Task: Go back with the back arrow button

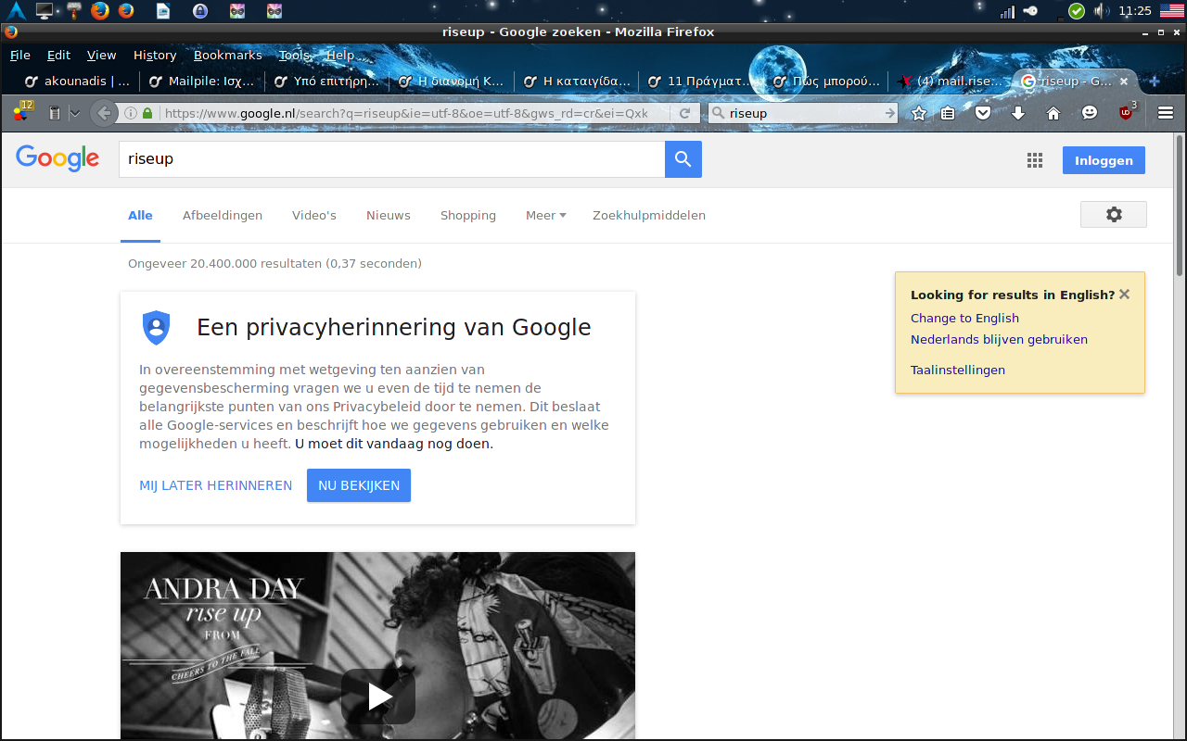Action: (104, 113)
